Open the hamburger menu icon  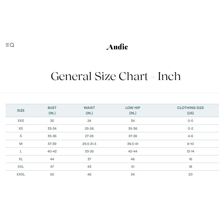click(7, 45)
